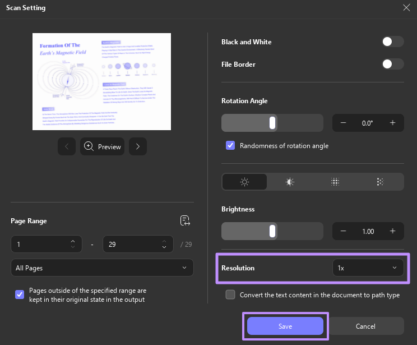Go to the next preview page

click(138, 146)
